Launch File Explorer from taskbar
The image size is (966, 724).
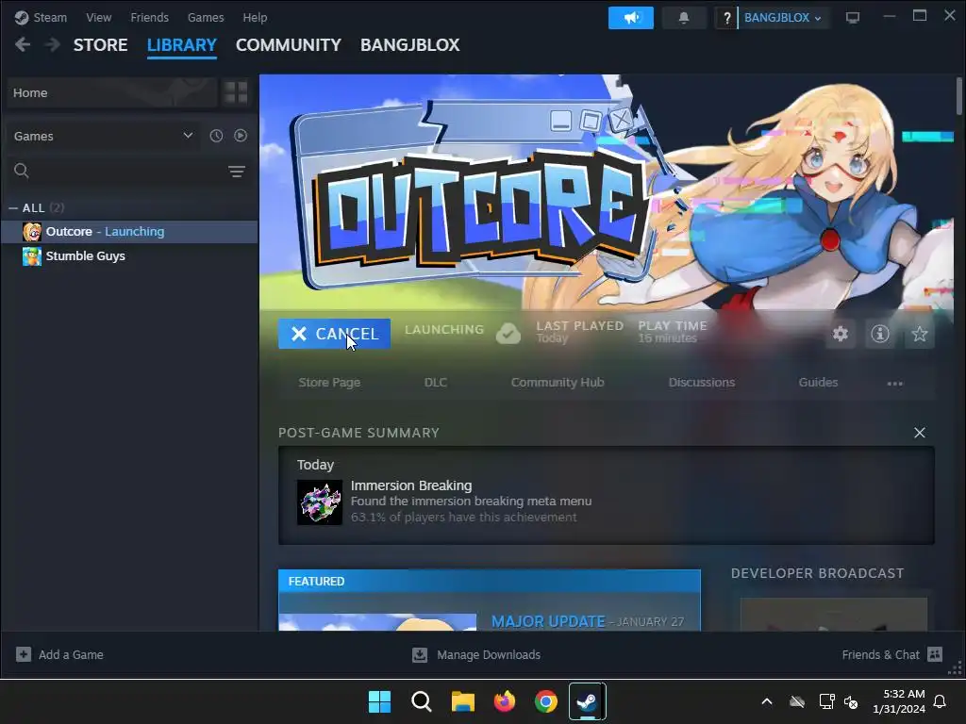(462, 701)
